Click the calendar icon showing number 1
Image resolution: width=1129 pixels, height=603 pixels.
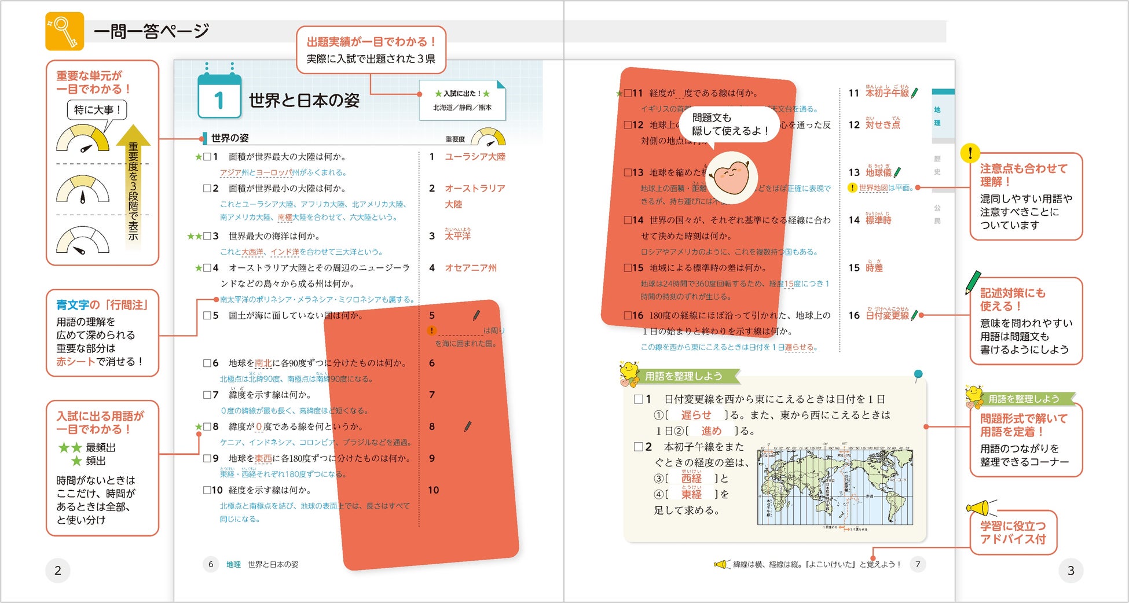(219, 94)
